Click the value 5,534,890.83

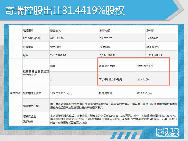coord(108,56)
